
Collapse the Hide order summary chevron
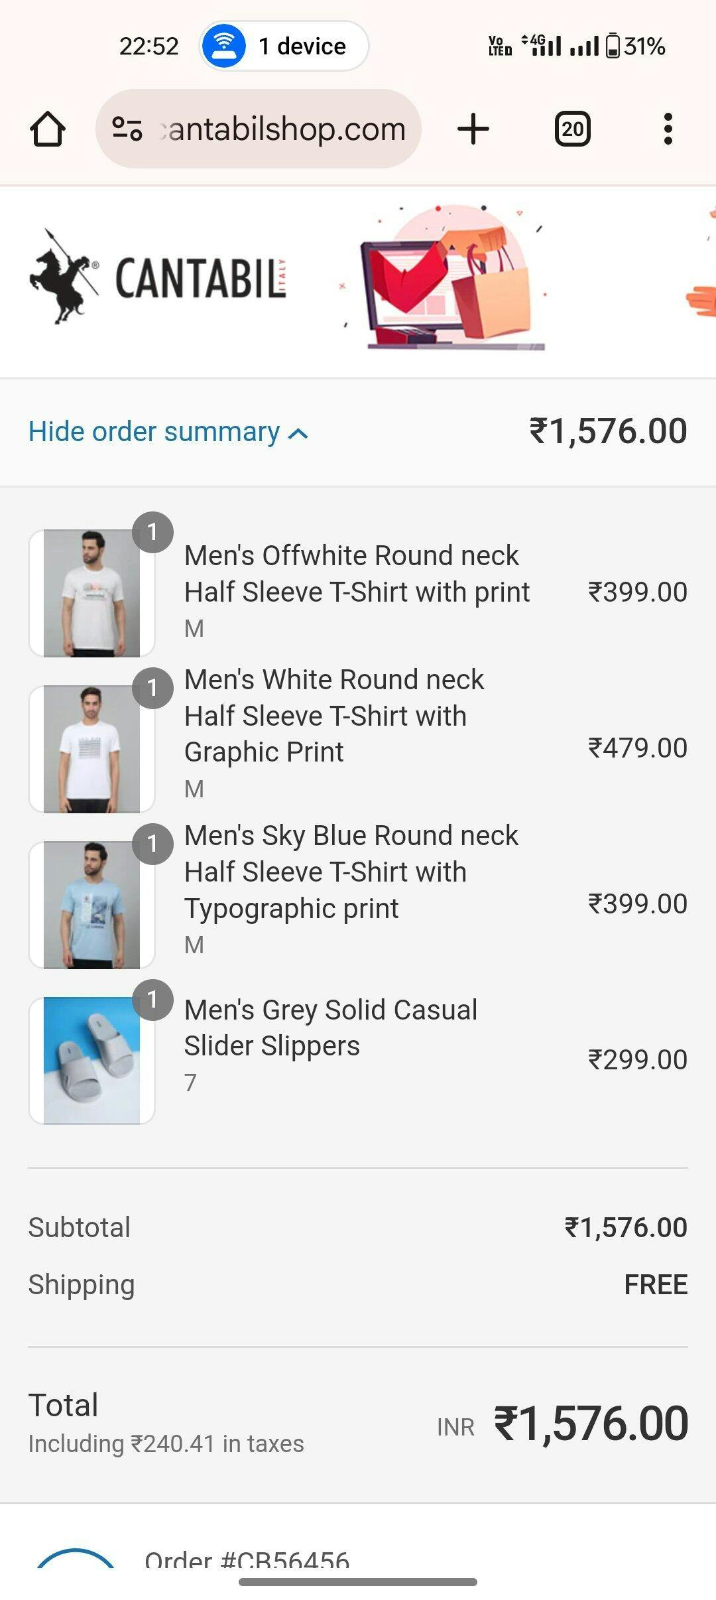(299, 434)
